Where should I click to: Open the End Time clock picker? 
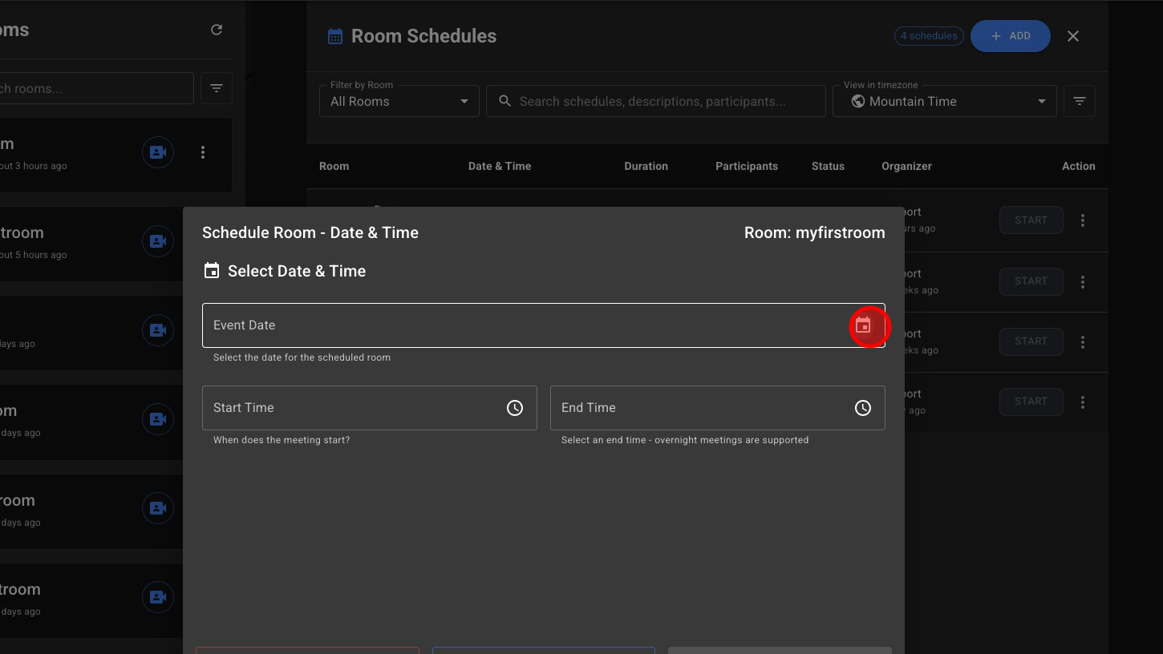click(863, 408)
